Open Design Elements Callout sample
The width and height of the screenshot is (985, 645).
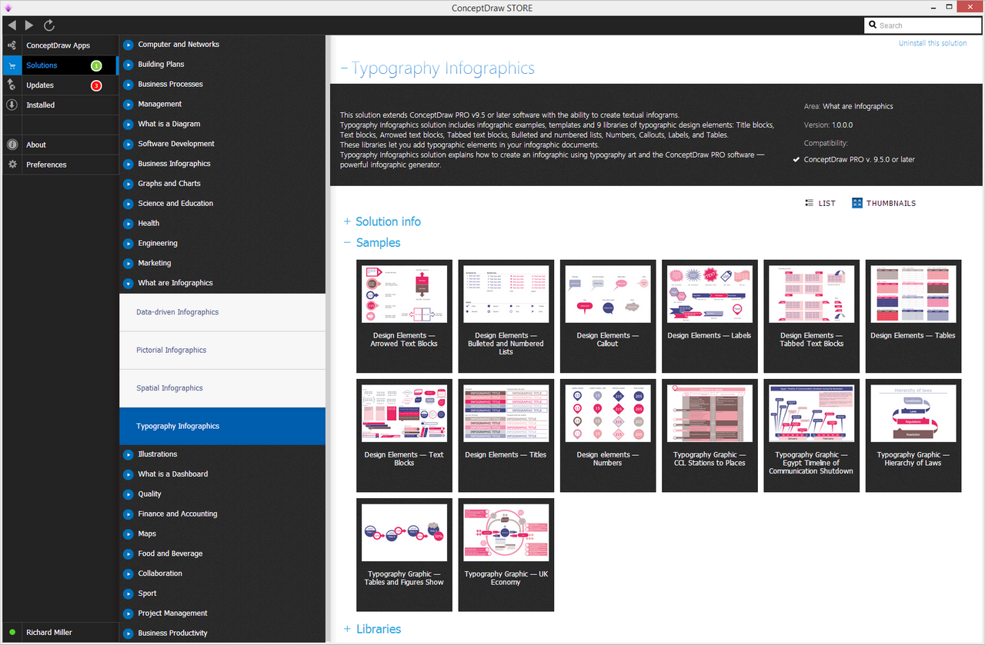pyautogui.click(x=608, y=316)
